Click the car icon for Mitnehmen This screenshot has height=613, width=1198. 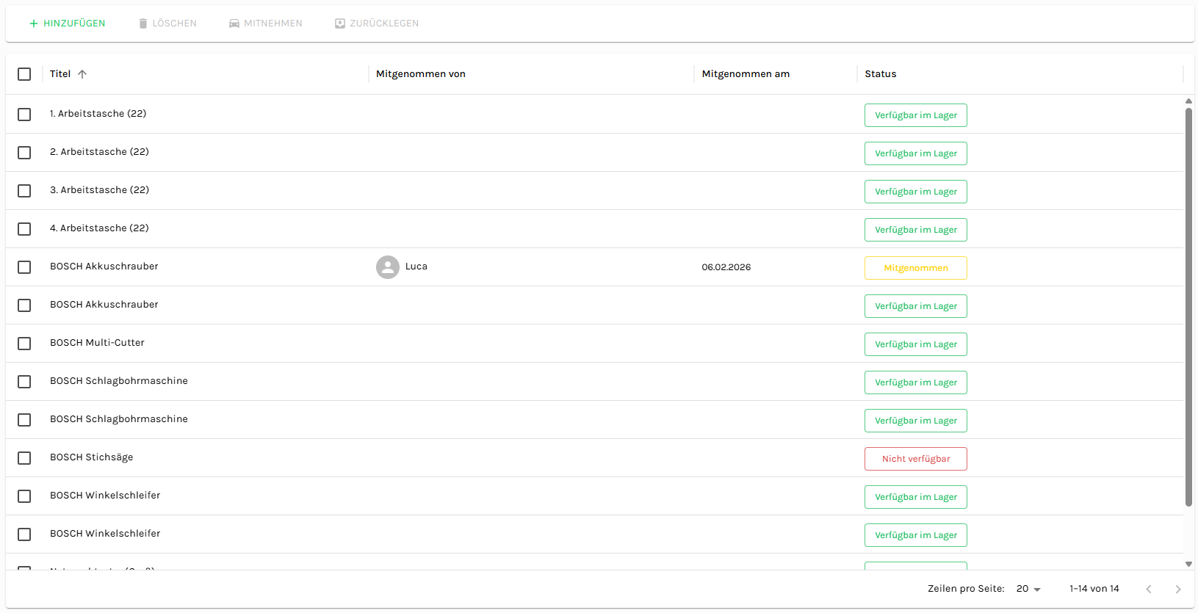(234, 23)
